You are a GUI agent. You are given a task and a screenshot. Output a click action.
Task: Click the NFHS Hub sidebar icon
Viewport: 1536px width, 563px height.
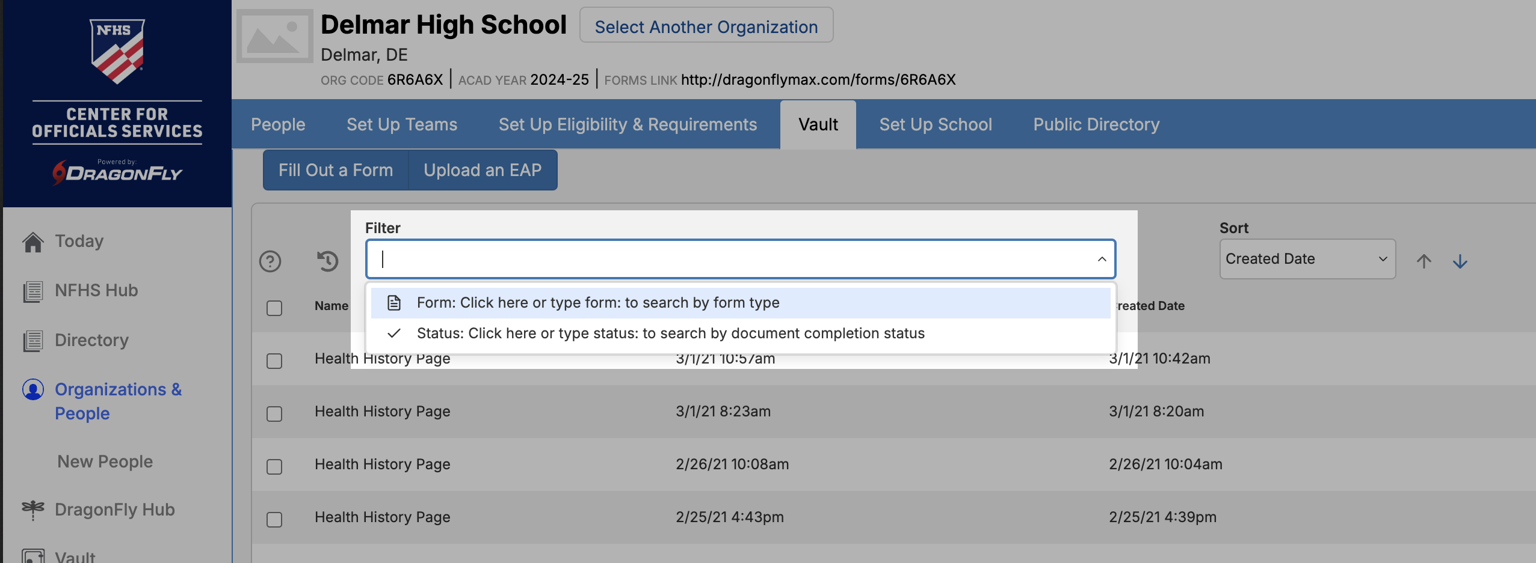[33, 291]
